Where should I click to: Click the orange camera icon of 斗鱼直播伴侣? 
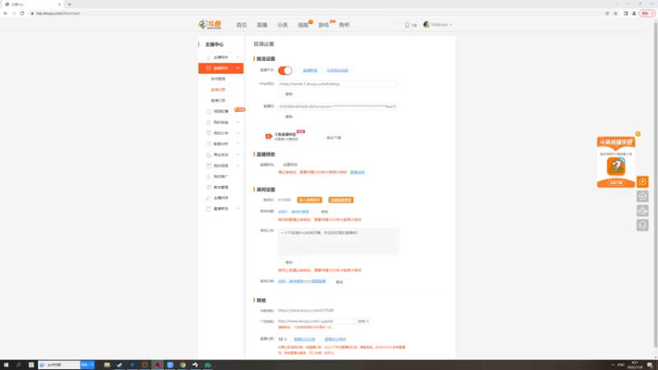[x=269, y=136]
